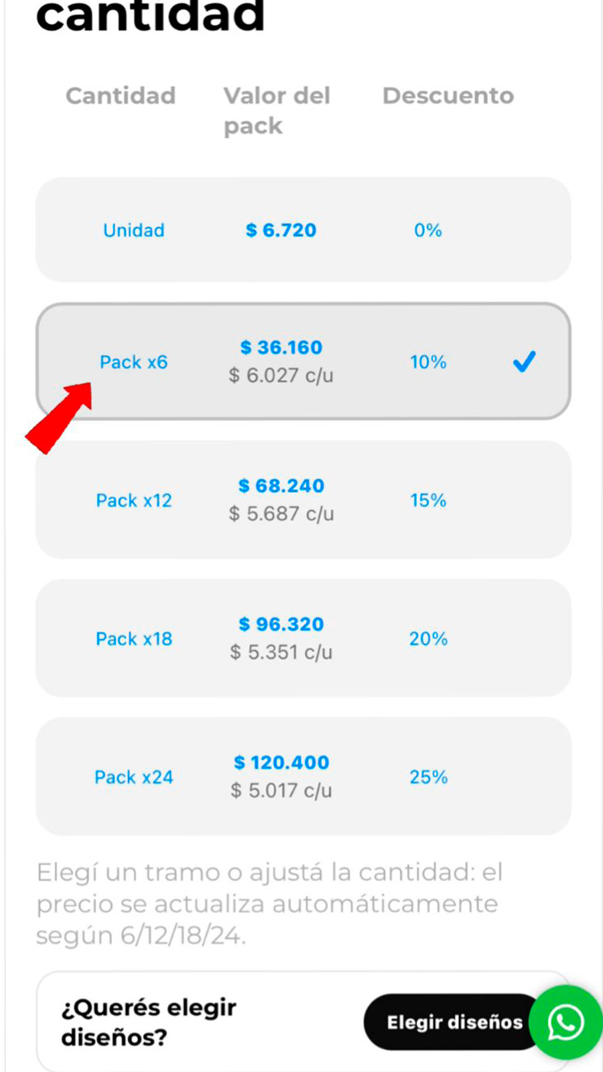Click the $ 120.400 pack price
Viewport: 603px width, 1072px height.
pyautogui.click(x=281, y=762)
